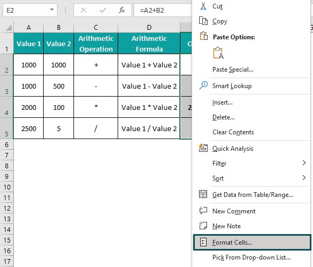
Task: Select column D header
Action: click(149, 28)
